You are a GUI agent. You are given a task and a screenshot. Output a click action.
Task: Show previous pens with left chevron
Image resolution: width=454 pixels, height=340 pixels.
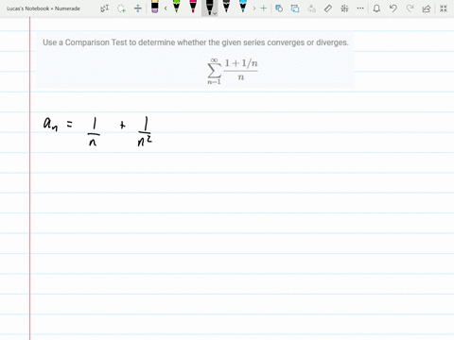[166, 8]
